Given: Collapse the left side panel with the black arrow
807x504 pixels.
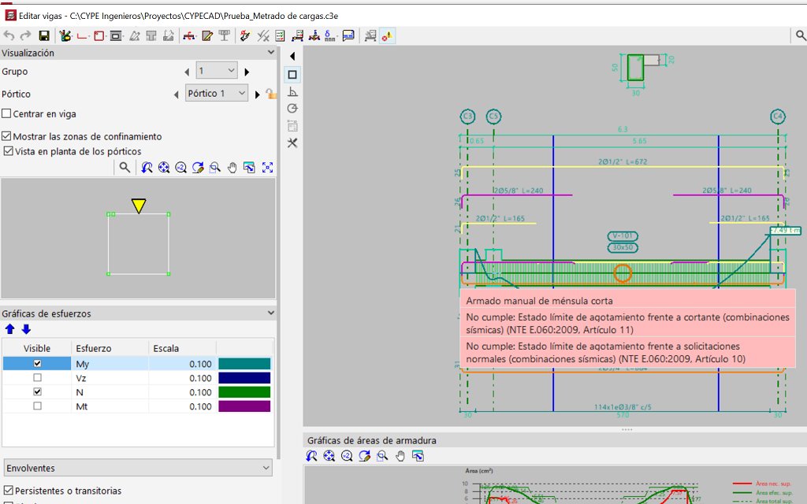Looking at the screenshot, I should (292, 56).
